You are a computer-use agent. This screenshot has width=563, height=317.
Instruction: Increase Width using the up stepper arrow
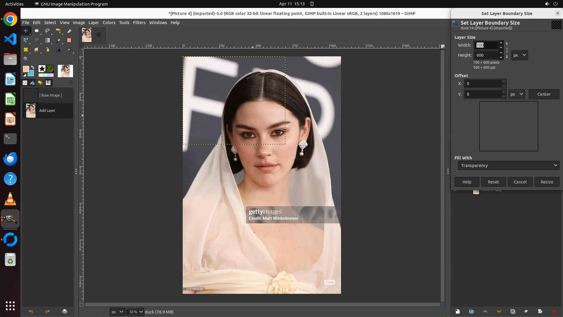tap(501, 43)
